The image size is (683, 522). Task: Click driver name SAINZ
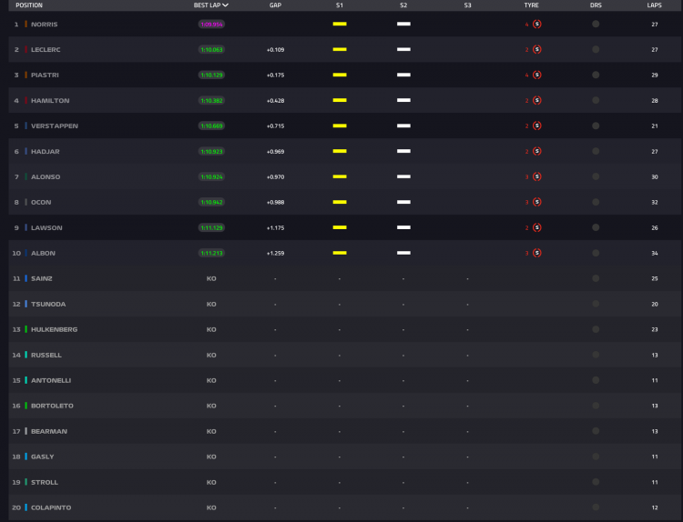pyautogui.click(x=41, y=278)
